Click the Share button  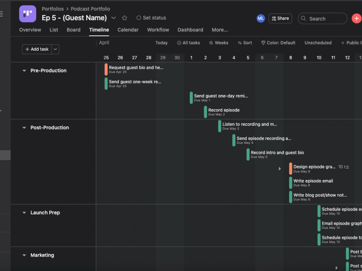click(x=280, y=18)
